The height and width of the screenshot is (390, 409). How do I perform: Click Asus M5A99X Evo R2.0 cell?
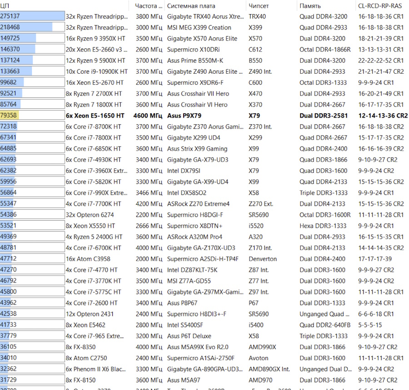click(198, 347)
